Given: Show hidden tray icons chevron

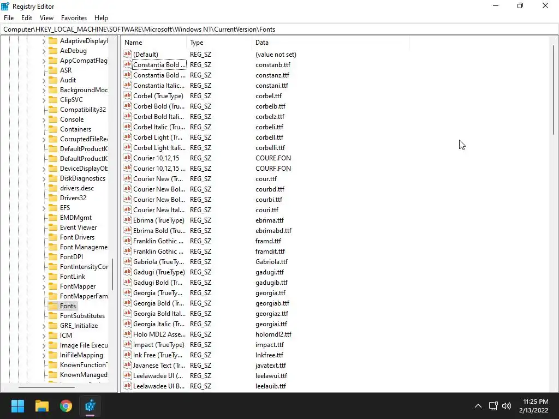Looking at the screenshot, I should point(478,406).
